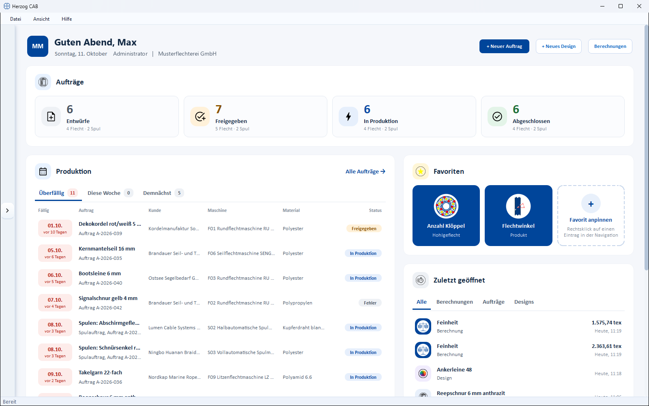The width and height of the screenshot is (649, 406).
Task: Select the Berechnungen tab in Zuletzt geöffnet
Action: (x=455, y=302)
